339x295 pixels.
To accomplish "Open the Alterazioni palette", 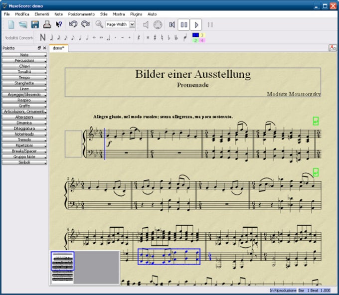I will [24, 117].
